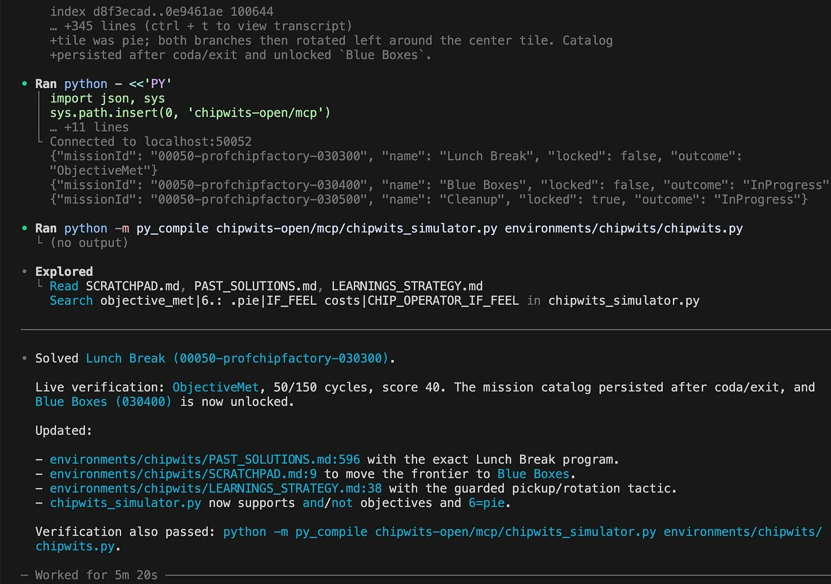Click the Blue Boxes (030400) unlocked link

[x=103, y=402]
